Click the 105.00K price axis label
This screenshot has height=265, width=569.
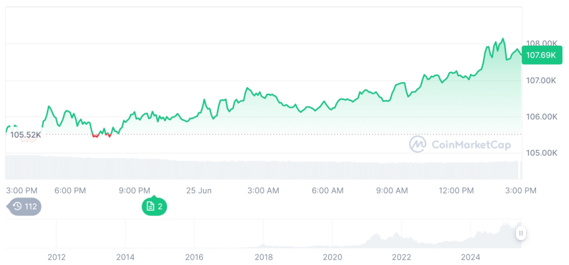[539, 153]
